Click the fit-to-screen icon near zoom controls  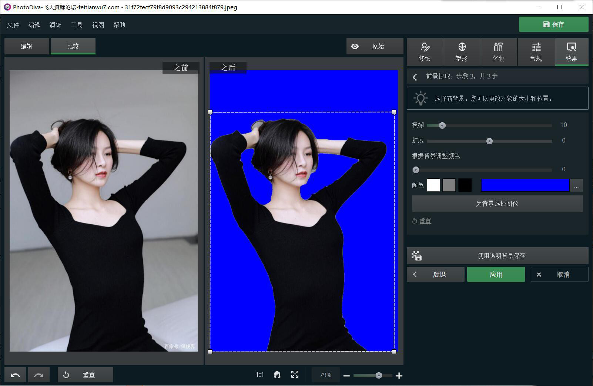click(x=295, y=375)
